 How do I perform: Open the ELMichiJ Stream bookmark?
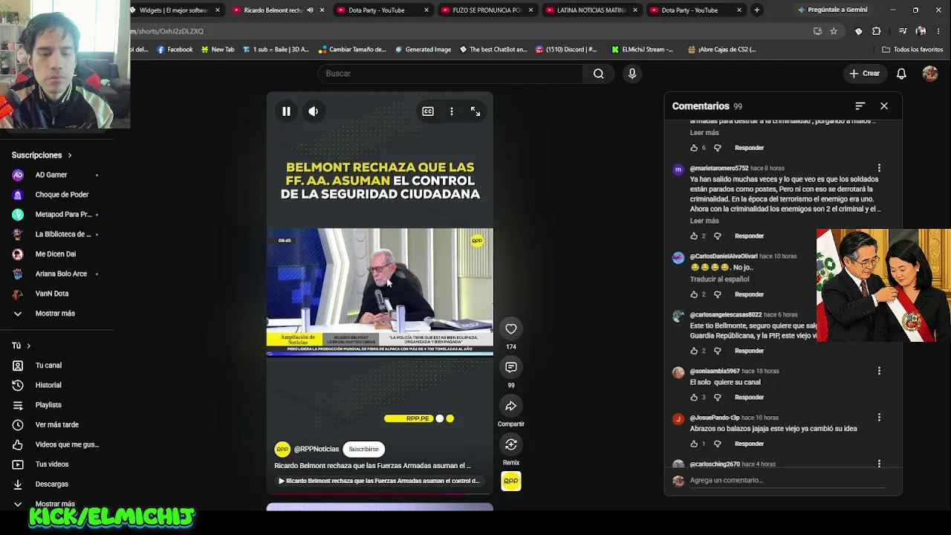tap(643, 50)
